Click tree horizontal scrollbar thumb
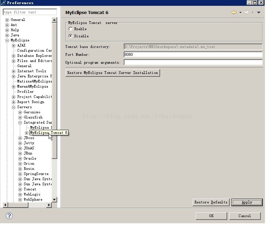268x225 pixels. pos(18,205)
